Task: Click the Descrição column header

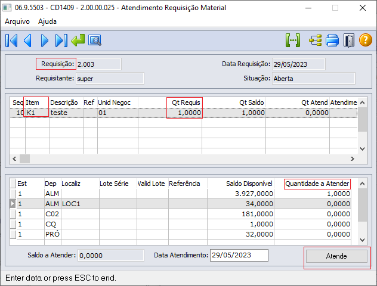Action: (66, 102)
